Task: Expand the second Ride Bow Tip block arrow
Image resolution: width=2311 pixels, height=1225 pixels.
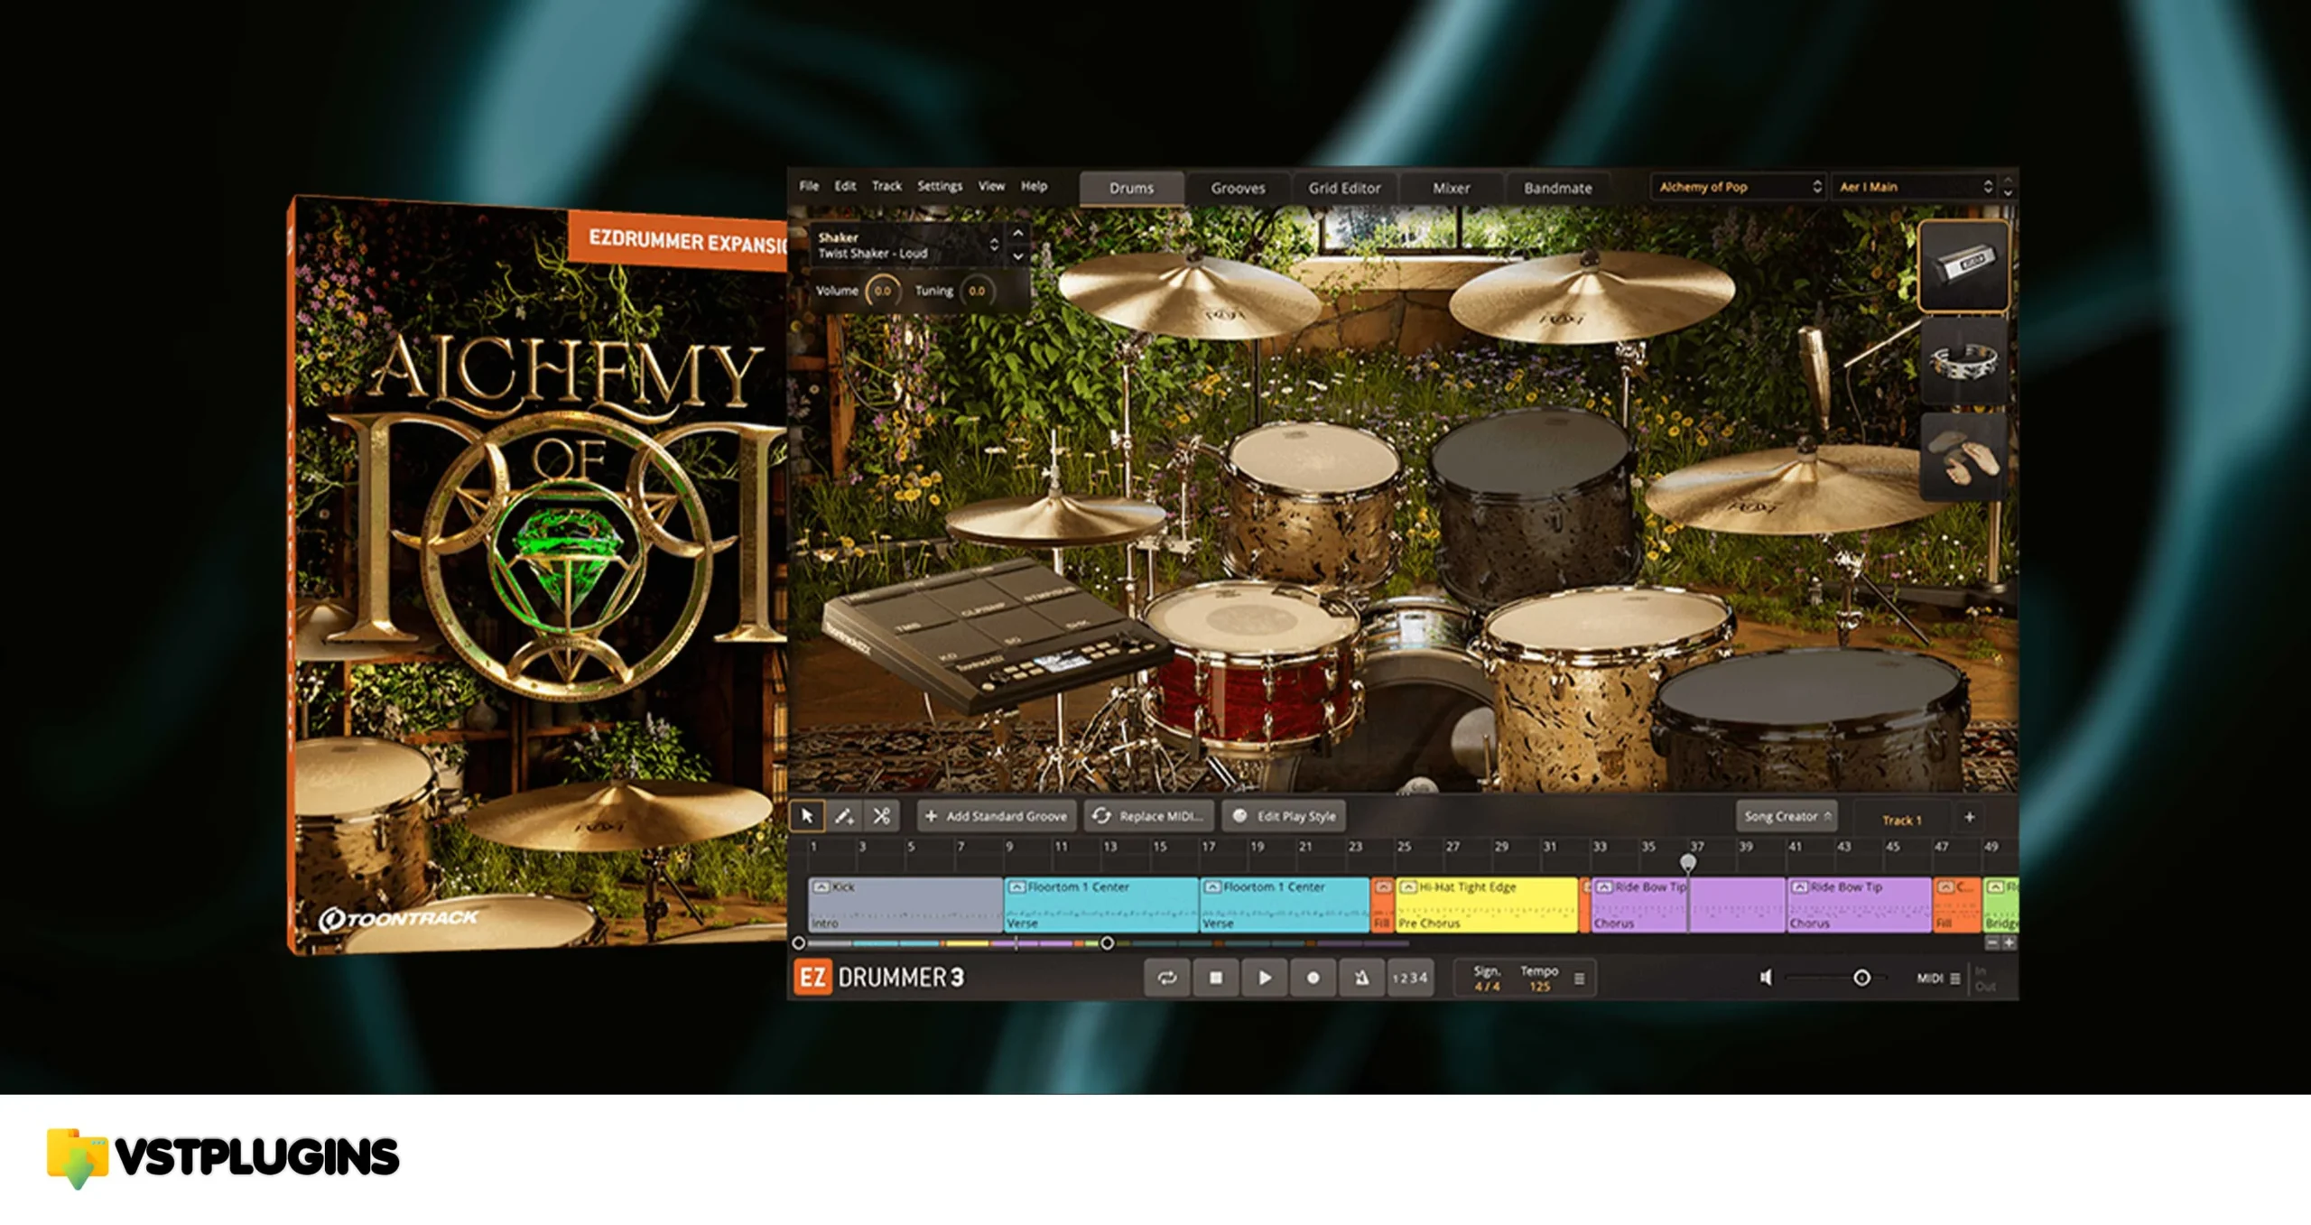Action: tap(1800, 887)
